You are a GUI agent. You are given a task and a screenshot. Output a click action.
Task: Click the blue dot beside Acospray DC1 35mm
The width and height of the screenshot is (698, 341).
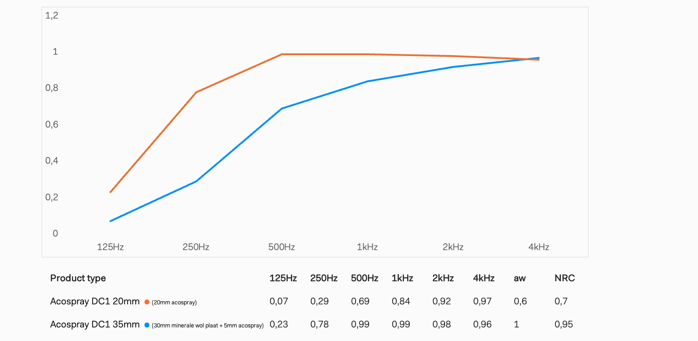pyautogui.click(x=147, y=325)
